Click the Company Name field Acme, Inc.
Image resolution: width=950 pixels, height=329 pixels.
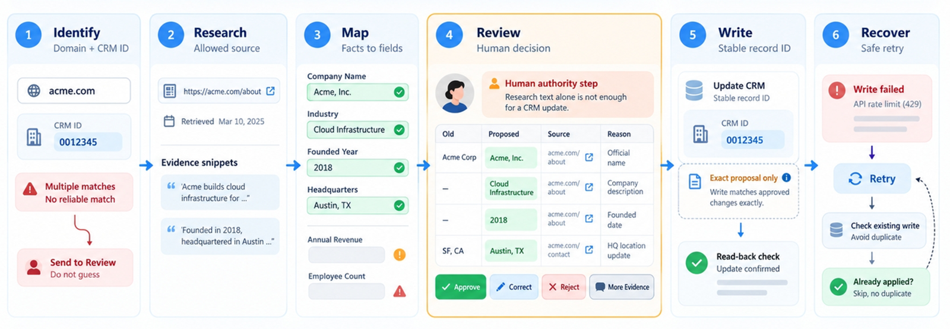(x=357, y=92)
